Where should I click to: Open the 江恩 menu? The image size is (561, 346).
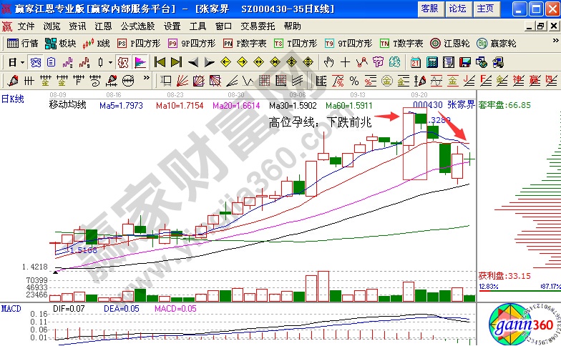point(103,26)
